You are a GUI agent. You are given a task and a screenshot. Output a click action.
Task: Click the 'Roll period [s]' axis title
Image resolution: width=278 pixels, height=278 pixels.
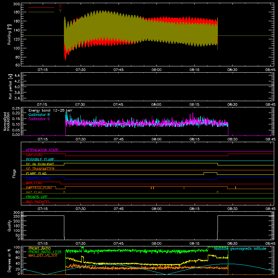point(10,87)
